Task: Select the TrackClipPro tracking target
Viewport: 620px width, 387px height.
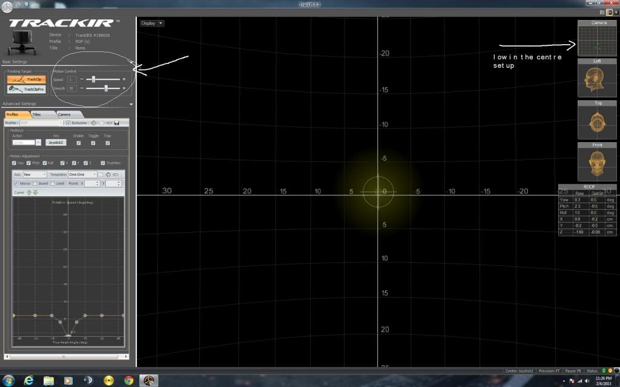Action: click(27, 89)
